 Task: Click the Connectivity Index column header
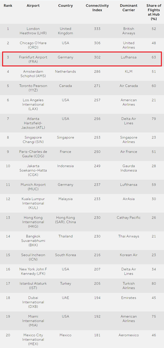click(x=97, y=8)
